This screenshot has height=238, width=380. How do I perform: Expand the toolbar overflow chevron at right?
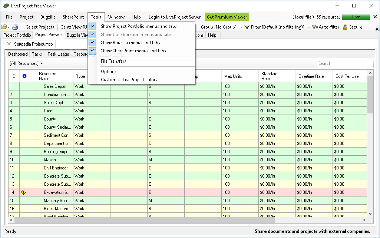coord(377,29)
